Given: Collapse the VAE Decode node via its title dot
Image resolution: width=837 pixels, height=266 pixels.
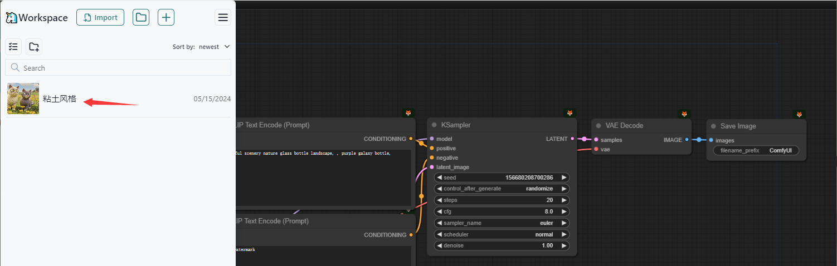Looking at the screenshot, I should pos(598,126).
